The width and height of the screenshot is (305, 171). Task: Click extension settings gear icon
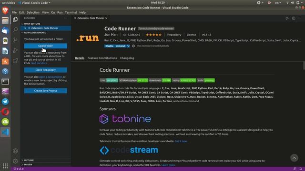click(133, 46)
